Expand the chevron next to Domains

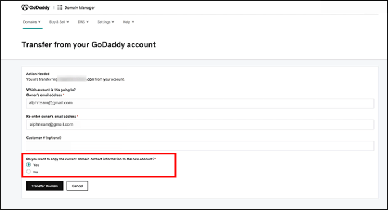[39, 22]
